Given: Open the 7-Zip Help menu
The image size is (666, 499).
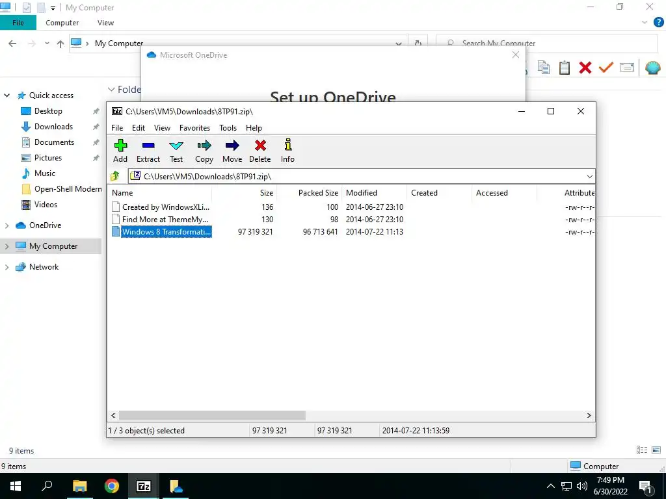Looking at the screenshot, I should tap(254, 128).
